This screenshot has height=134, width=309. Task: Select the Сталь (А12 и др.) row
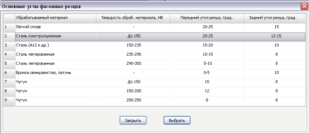(160, 45)
